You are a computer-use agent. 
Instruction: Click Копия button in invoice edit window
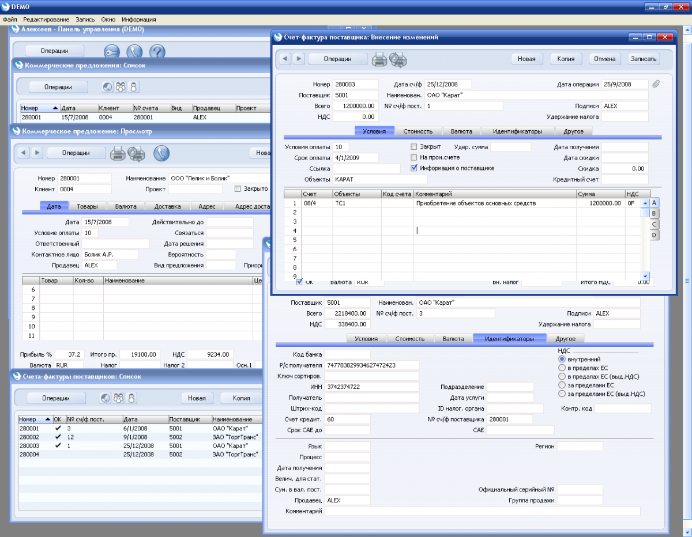coord(566,59)
